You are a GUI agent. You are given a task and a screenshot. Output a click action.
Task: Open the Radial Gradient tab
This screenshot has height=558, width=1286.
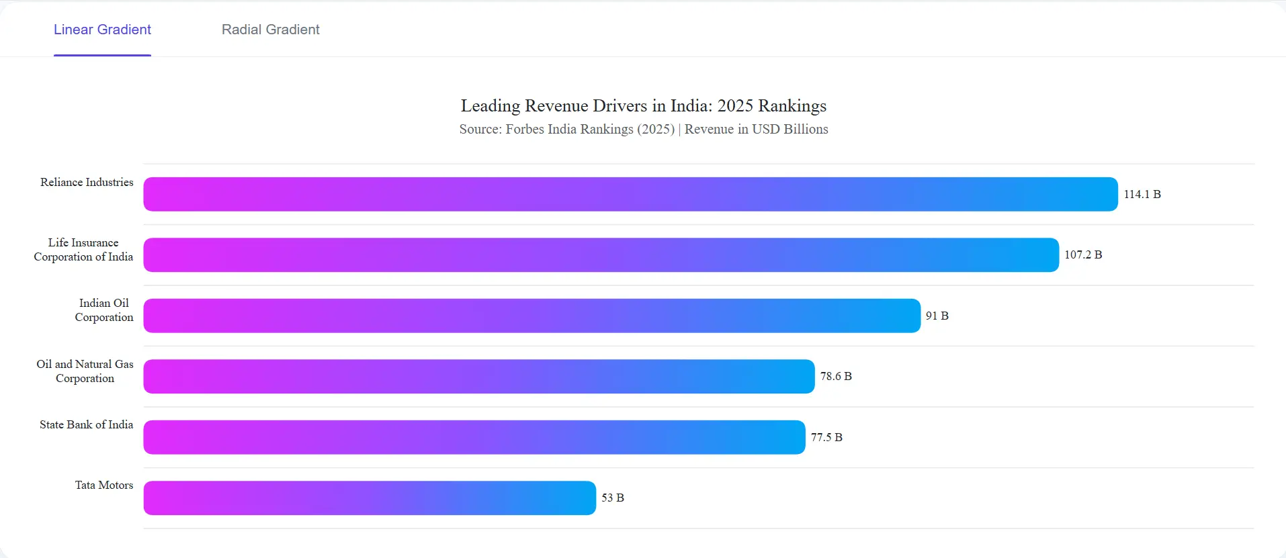(270, 30)
